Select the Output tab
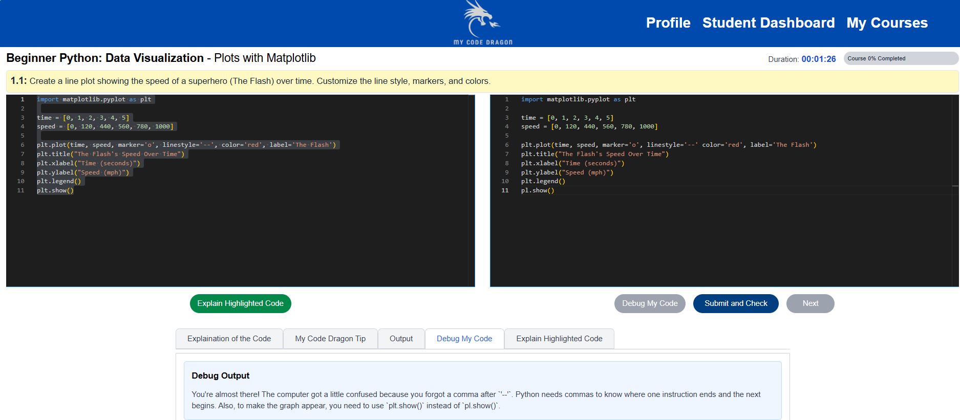The width and height of the screenshot is (960, 420). coord(401,339)
